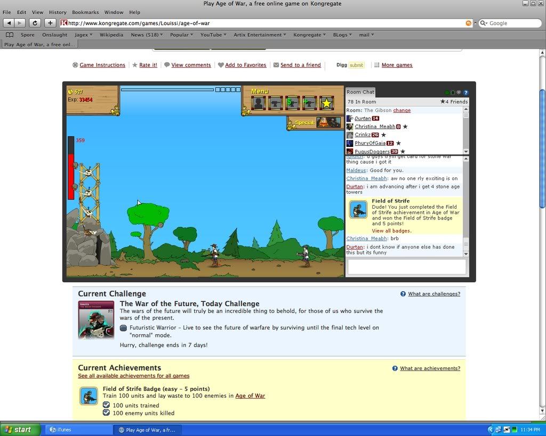Click the sell turret dollar icon
This screenshot has height=436, width=546.
[292, 103]
